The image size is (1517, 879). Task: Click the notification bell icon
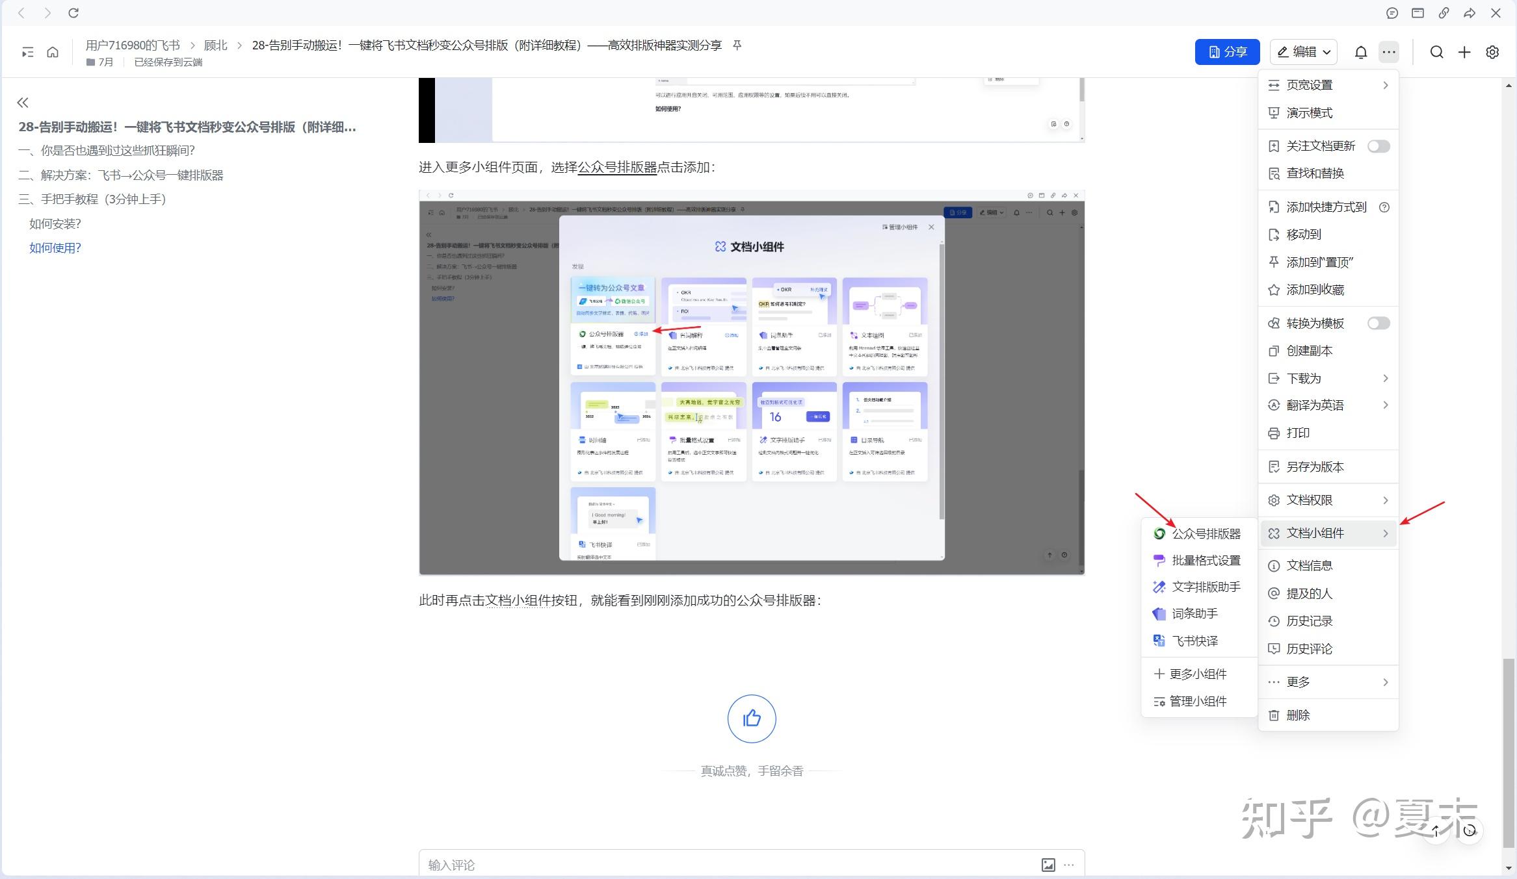click(1360, 52)
